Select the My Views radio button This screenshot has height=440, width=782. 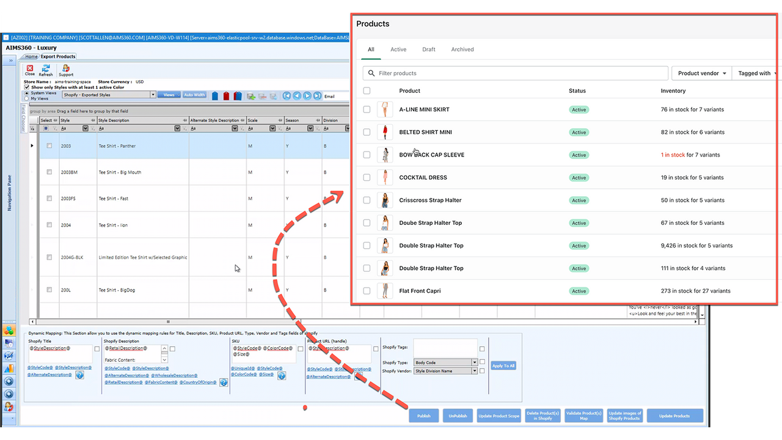point(26,98)
